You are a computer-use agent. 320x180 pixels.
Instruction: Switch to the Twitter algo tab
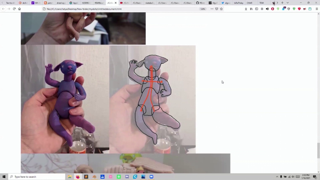[x=226, y=3]
